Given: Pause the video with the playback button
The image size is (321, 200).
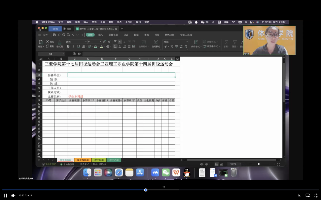Looking at the screenshot, I should pos(5,195).
